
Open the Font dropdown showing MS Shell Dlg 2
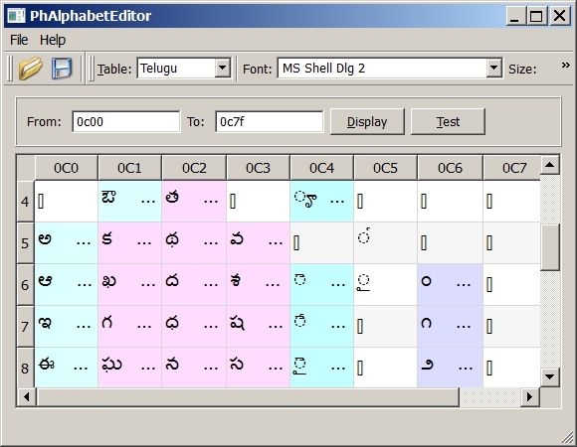click(x=390, y=68)
